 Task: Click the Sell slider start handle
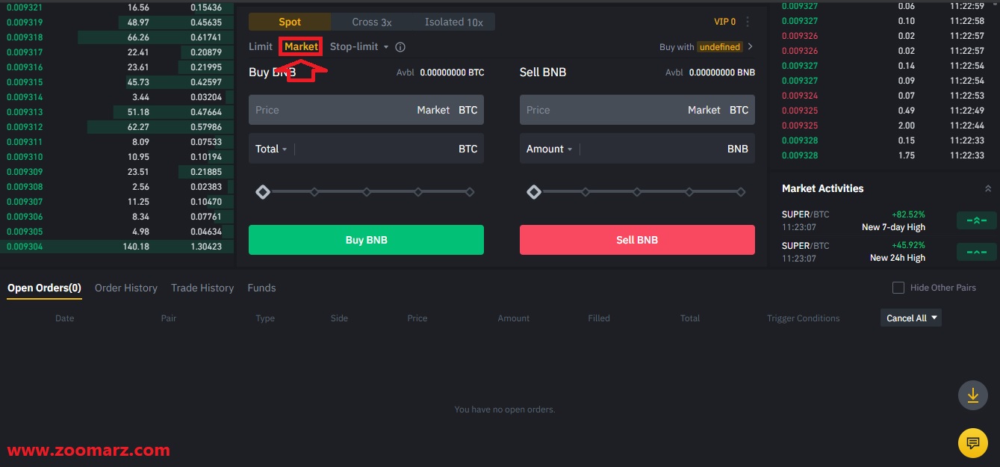533,192
